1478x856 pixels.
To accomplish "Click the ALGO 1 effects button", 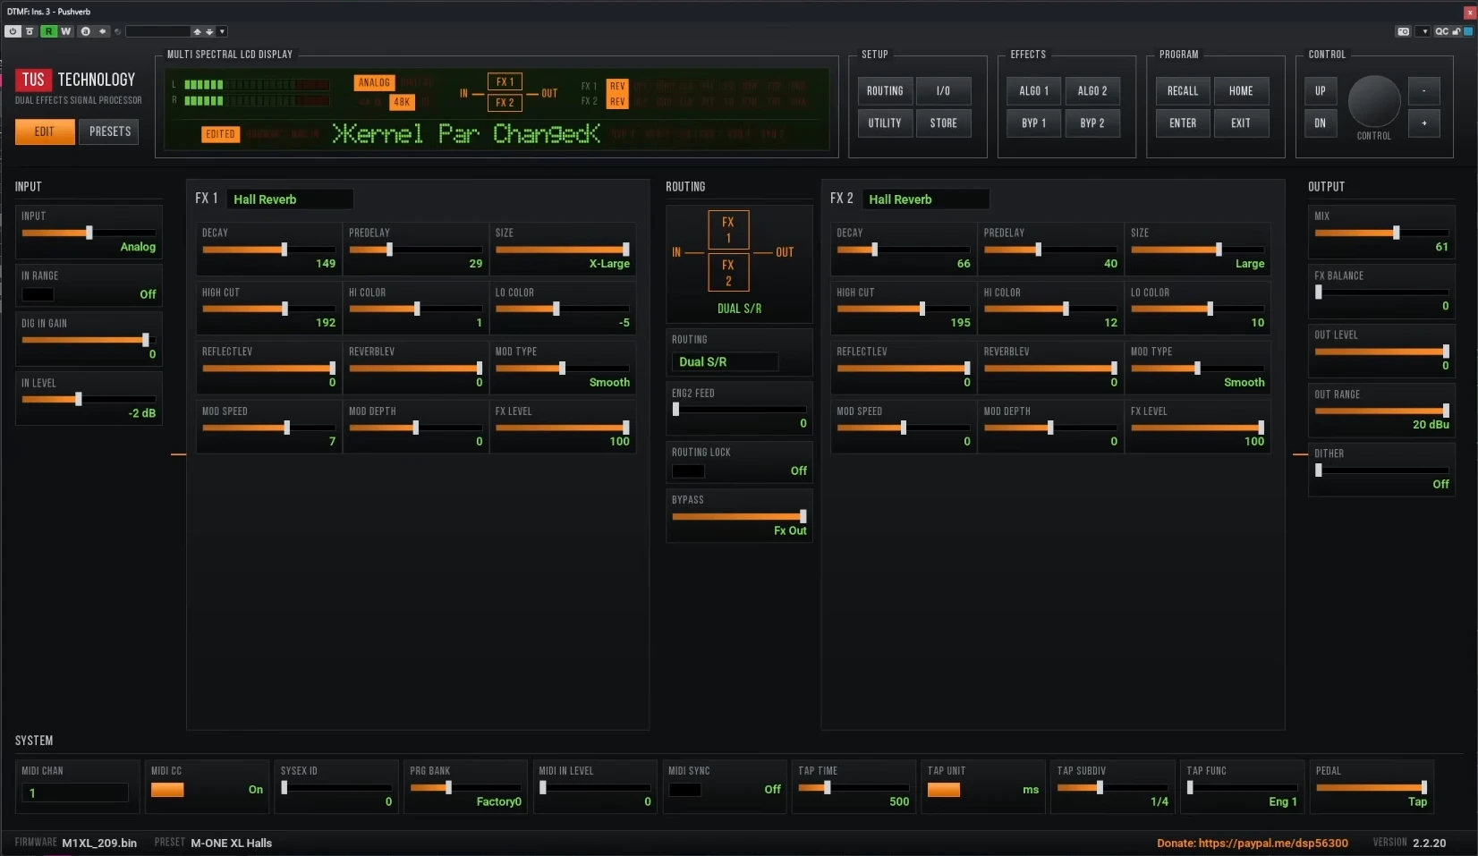I will [1034, 91].
